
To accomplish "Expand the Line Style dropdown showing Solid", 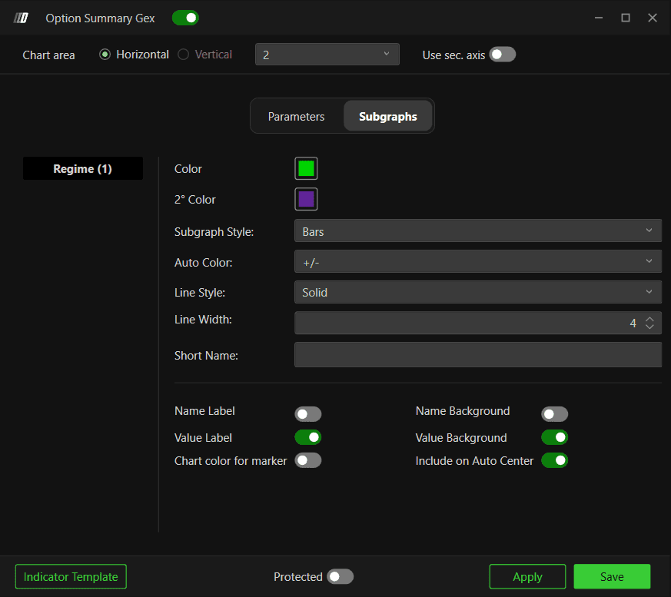I will pyautogui.click(x=478, y=292).
